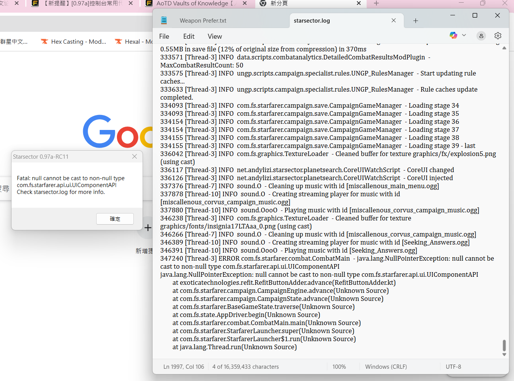Click the document icon on Weapon Prefer.txt tab
This screenshot has width=514, height=381.
pos(164,20)
